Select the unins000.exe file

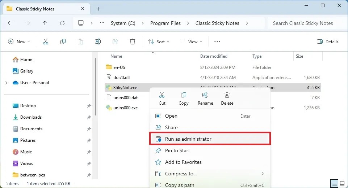(125, 108)
